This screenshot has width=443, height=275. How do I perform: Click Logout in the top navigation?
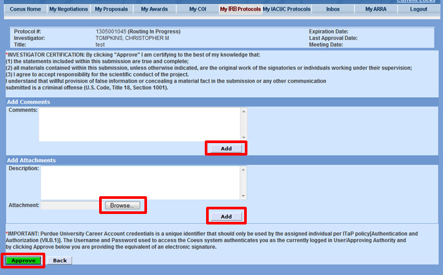(x=418, y=10)
